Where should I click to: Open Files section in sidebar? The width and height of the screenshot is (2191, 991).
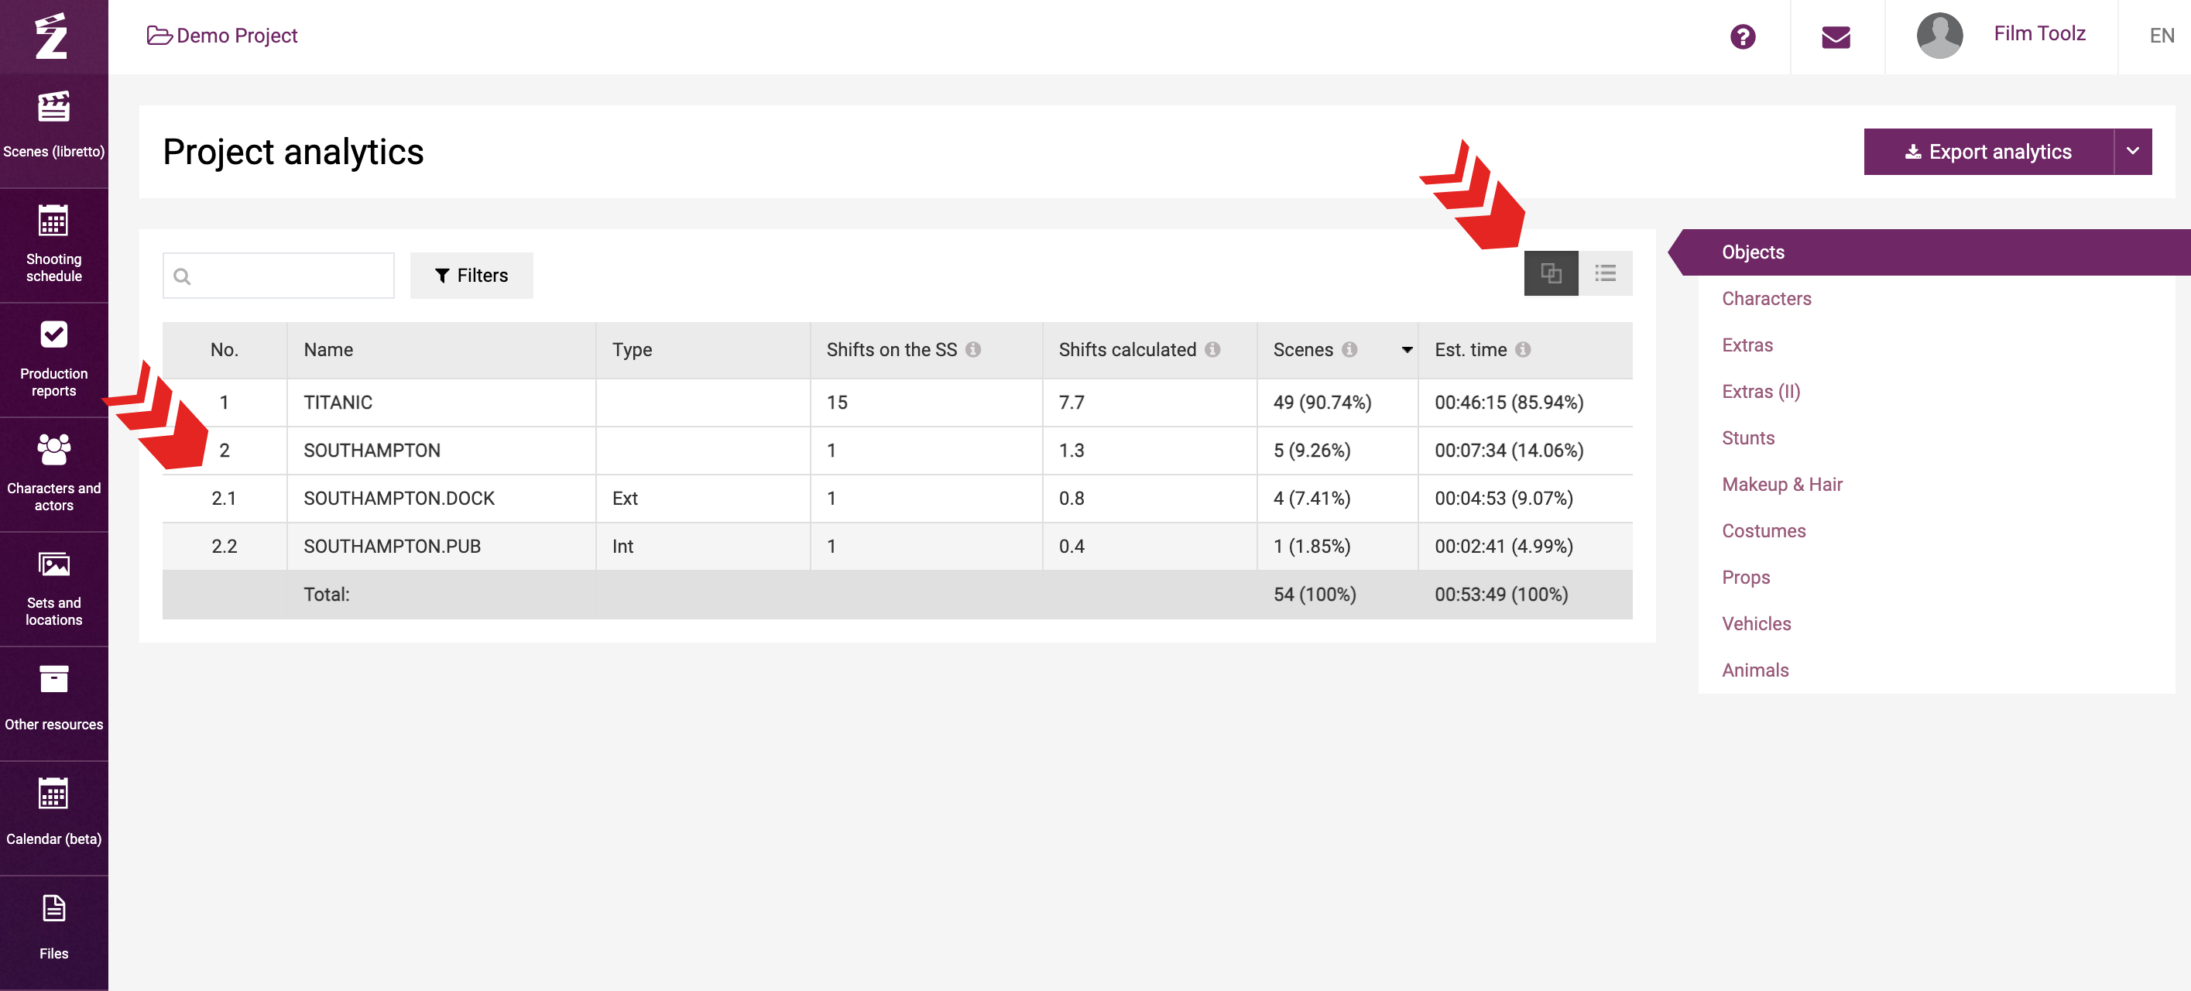point(53,931)
